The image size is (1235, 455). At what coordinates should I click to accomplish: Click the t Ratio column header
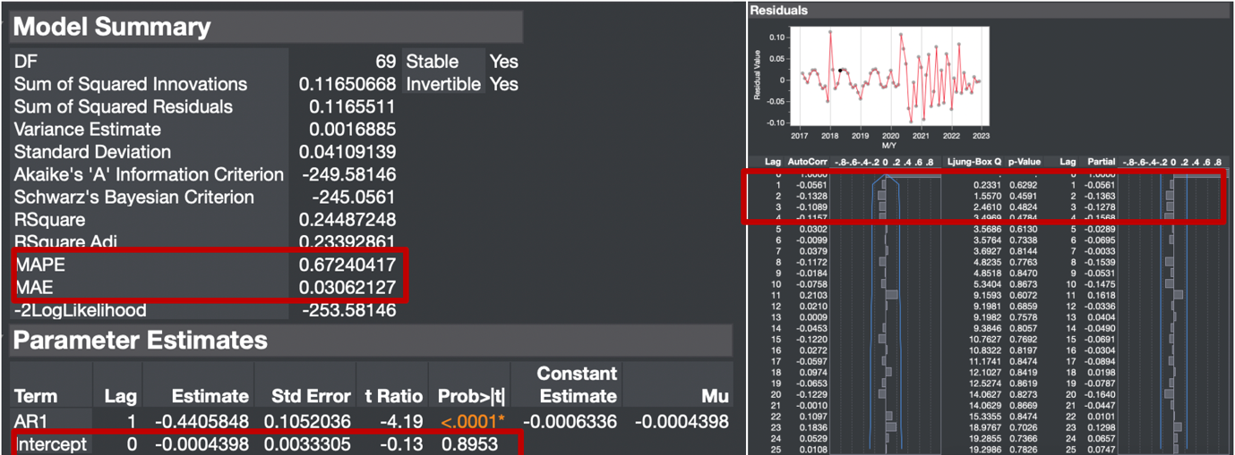(x=391, y=396)
